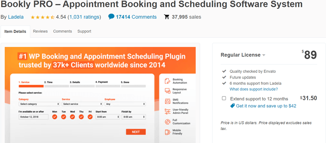This screenshot has width=326, height=143.
Task: Click the orange NEXT button
Action: click(136, 132)
